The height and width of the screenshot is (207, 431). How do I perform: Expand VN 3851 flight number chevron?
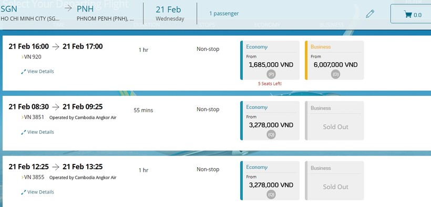pyautogui.click(x=23, y=117)
